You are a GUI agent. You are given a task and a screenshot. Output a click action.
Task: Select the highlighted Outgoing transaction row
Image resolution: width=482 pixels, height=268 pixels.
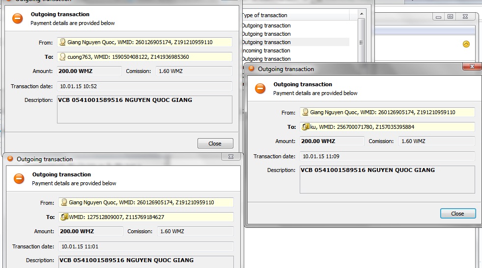pyautogui.click(x=296, y=42)
